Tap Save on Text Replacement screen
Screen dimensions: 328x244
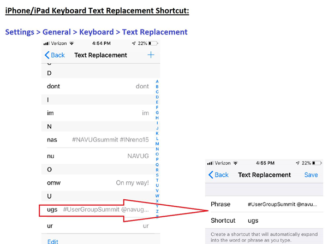311,175
